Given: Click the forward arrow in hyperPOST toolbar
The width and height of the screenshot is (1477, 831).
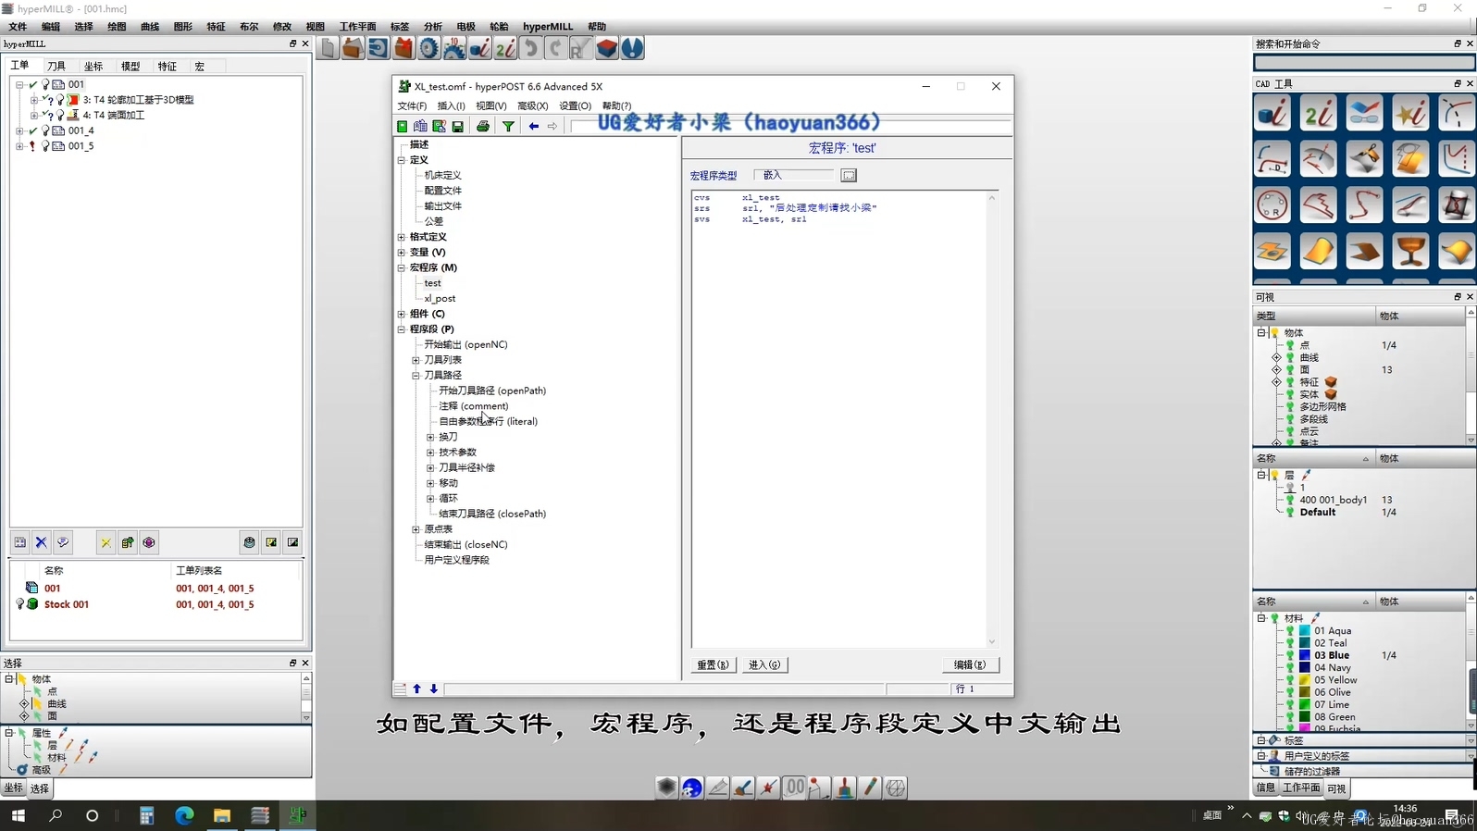Looking at the screenshot, I should click(552, 127).
